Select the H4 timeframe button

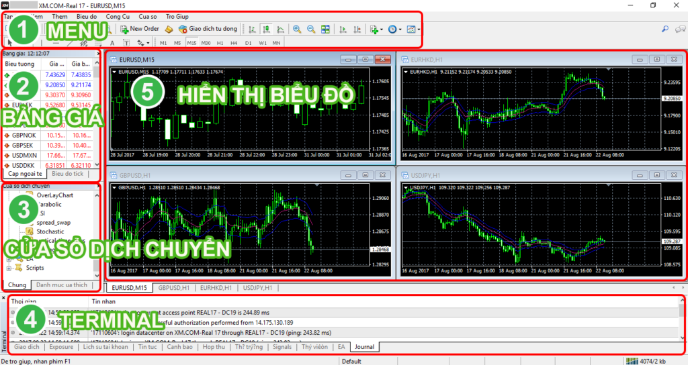(x=234, y=42)
